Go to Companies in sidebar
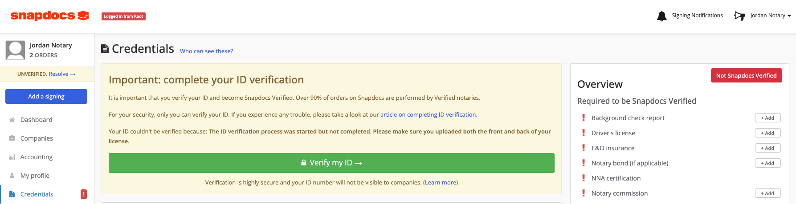This screenshot has height=204, width=796. [x=37, y=138]
